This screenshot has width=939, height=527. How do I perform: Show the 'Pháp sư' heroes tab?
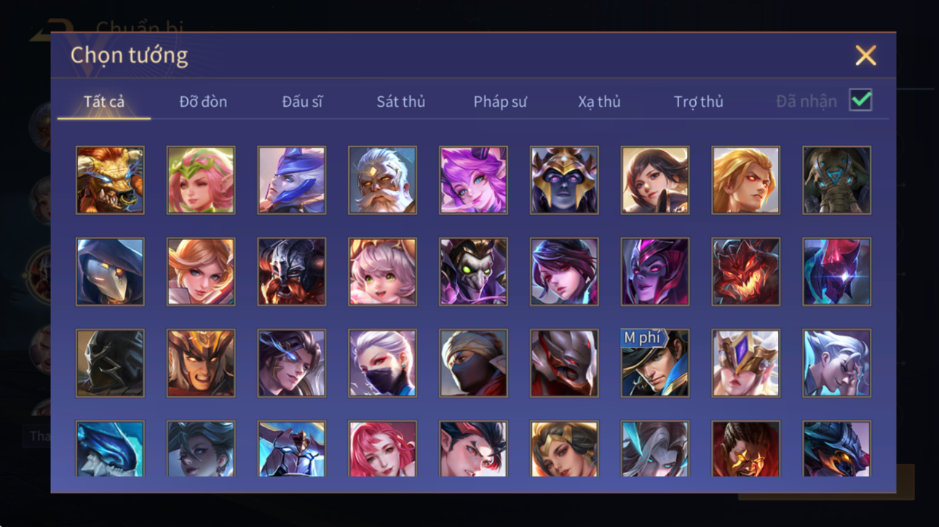[x=500, y=102]
